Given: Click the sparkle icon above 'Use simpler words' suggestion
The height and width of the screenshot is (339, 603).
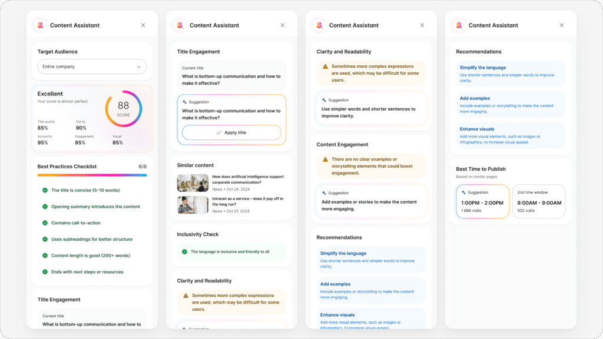Looking at the screenshot, I should (324, 100).
